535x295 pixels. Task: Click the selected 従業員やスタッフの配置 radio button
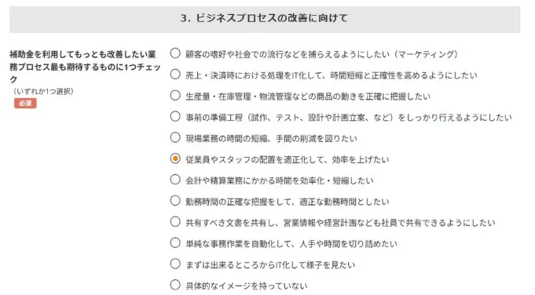coord(175,158)
